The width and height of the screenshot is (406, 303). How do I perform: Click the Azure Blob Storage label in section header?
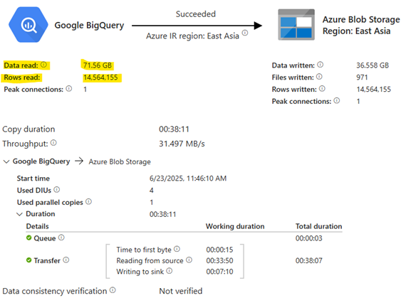point(120,162)
